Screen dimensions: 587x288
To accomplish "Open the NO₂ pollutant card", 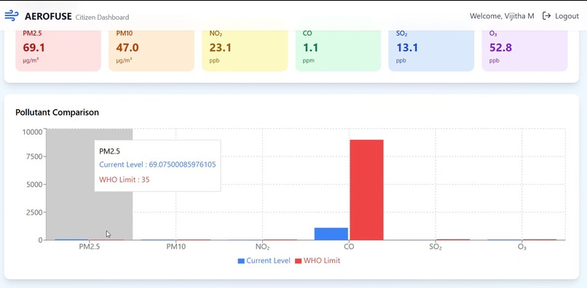I will coord(245,50).
